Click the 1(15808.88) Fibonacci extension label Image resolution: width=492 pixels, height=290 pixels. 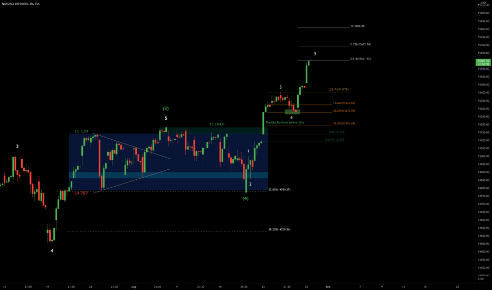point(358,26)
